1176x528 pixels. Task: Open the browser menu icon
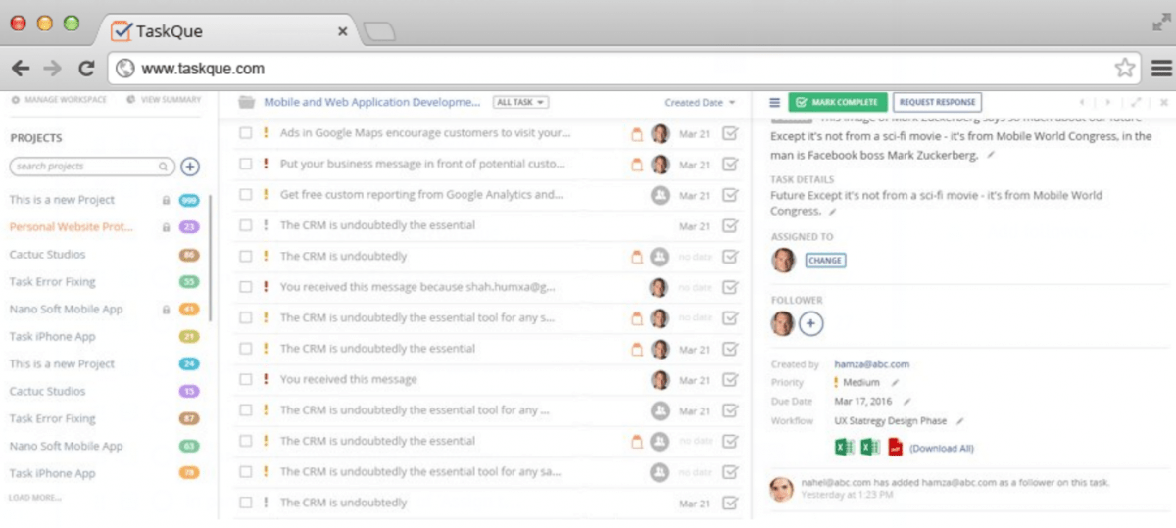[x=1161, y=68]
